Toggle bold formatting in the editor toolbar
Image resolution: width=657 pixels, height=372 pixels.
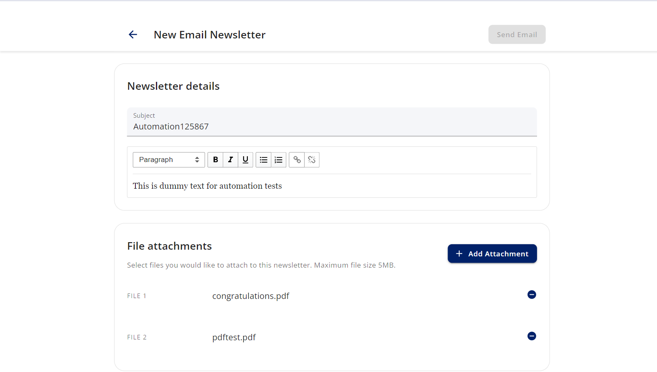point(215,159)
